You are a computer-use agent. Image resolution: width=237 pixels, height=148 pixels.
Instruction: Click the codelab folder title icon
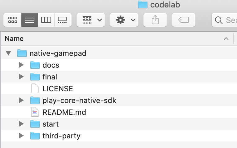point(143,4)
